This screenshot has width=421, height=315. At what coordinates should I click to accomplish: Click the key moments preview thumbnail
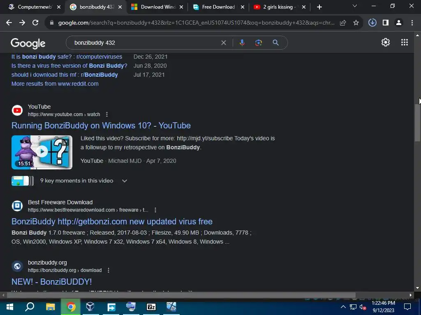coord(23,181)
